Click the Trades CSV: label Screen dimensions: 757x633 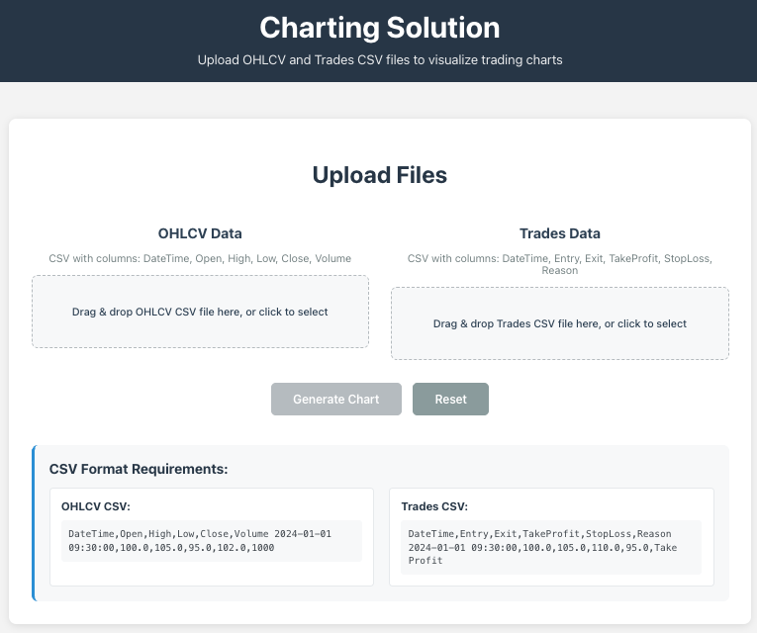[434, 506]
